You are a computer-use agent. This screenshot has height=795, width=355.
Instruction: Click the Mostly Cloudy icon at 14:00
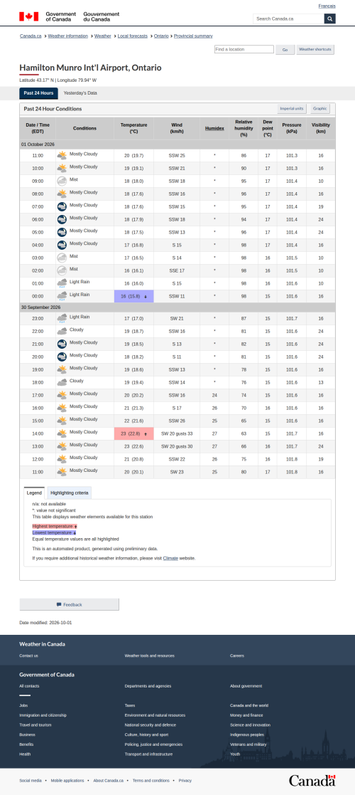[x=62, y=433]
